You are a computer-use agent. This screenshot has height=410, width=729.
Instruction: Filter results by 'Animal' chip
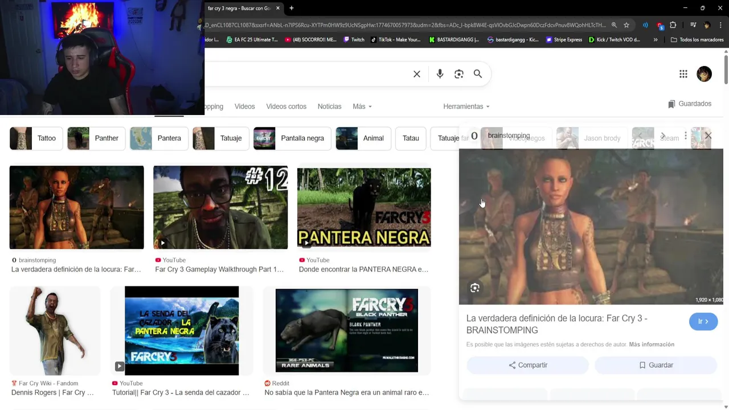(x=363, y=138)
